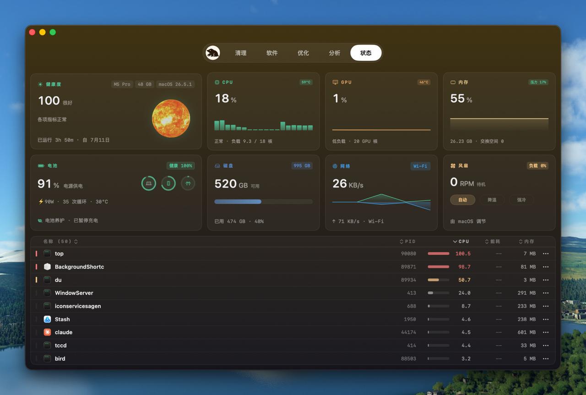The image size is (586, 395).
Task: Click the phone ring icon in battery card
Action: [x=168, y=183]
